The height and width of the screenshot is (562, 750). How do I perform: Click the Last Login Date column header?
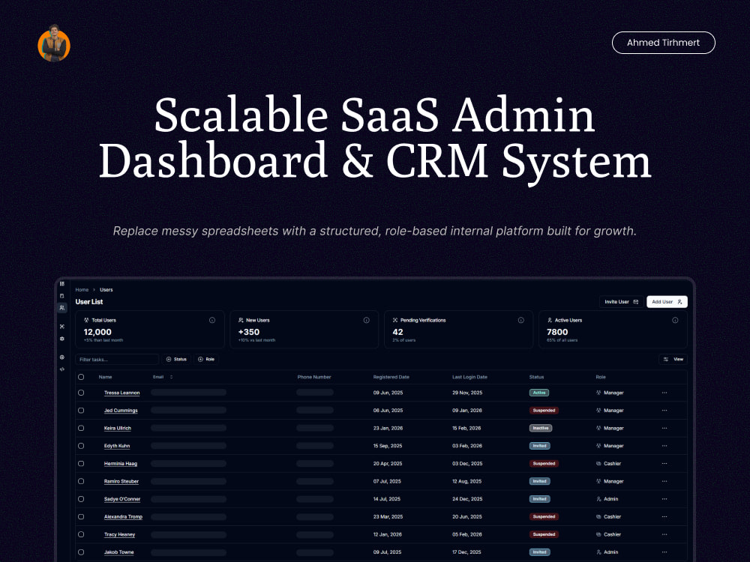pos(469,377)
